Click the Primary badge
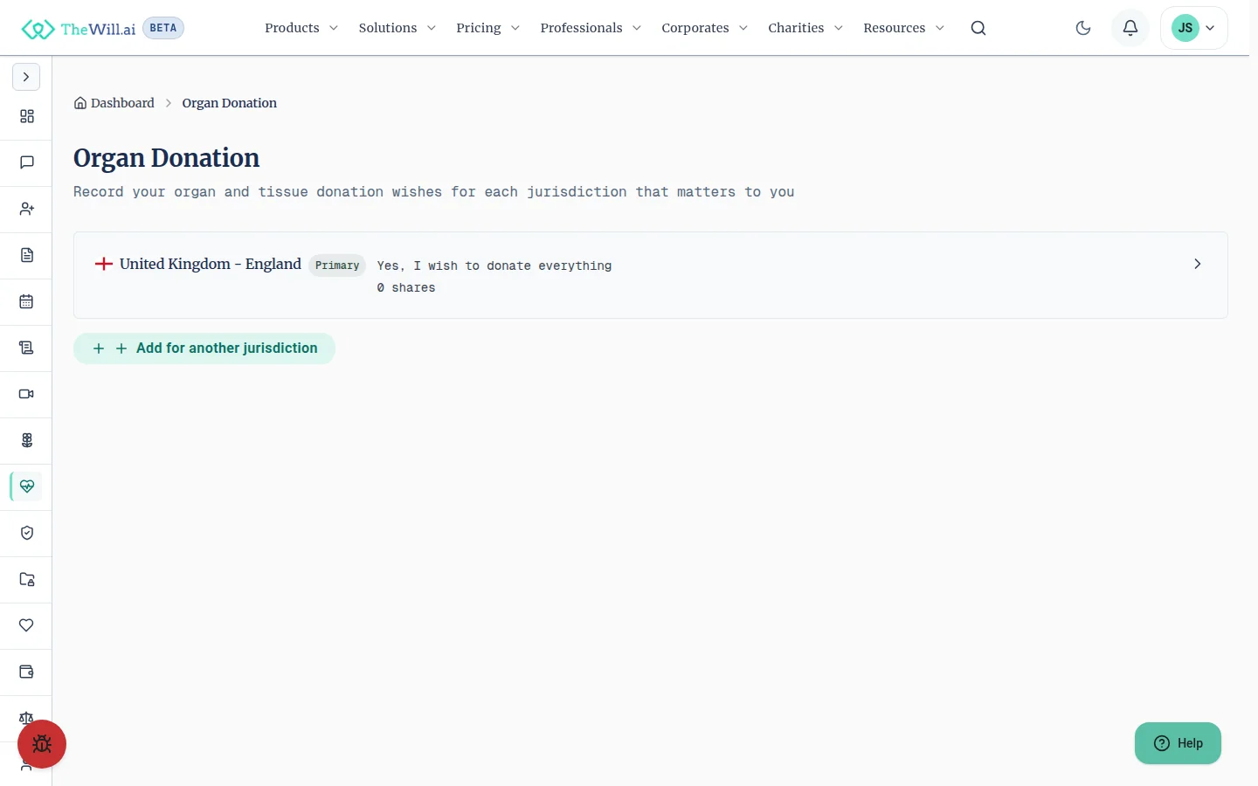This screenshot has width=1258, height=786. 337,265
